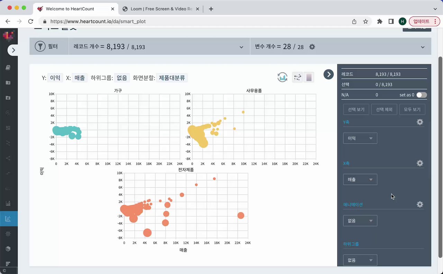Click the 선택 제외 button

(384, 109)
